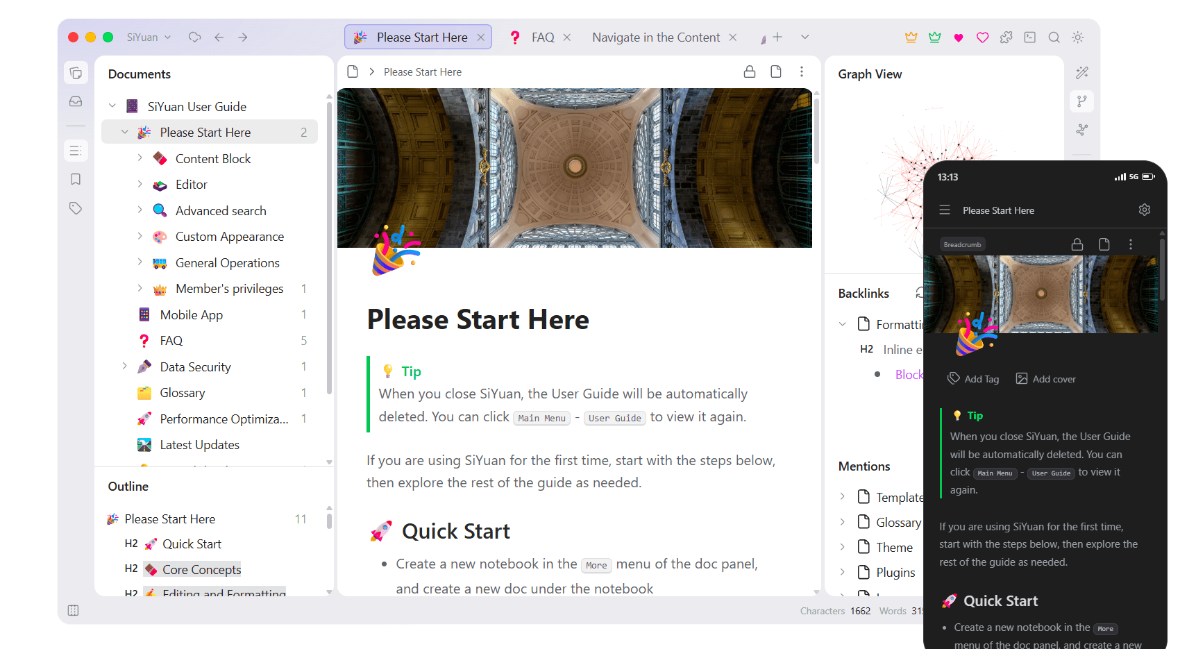Image resolution: width=1196 pixels, height=649 pixels.
Task: Go back with the left arrow in the top bar
Action: (x=219, y=37)
